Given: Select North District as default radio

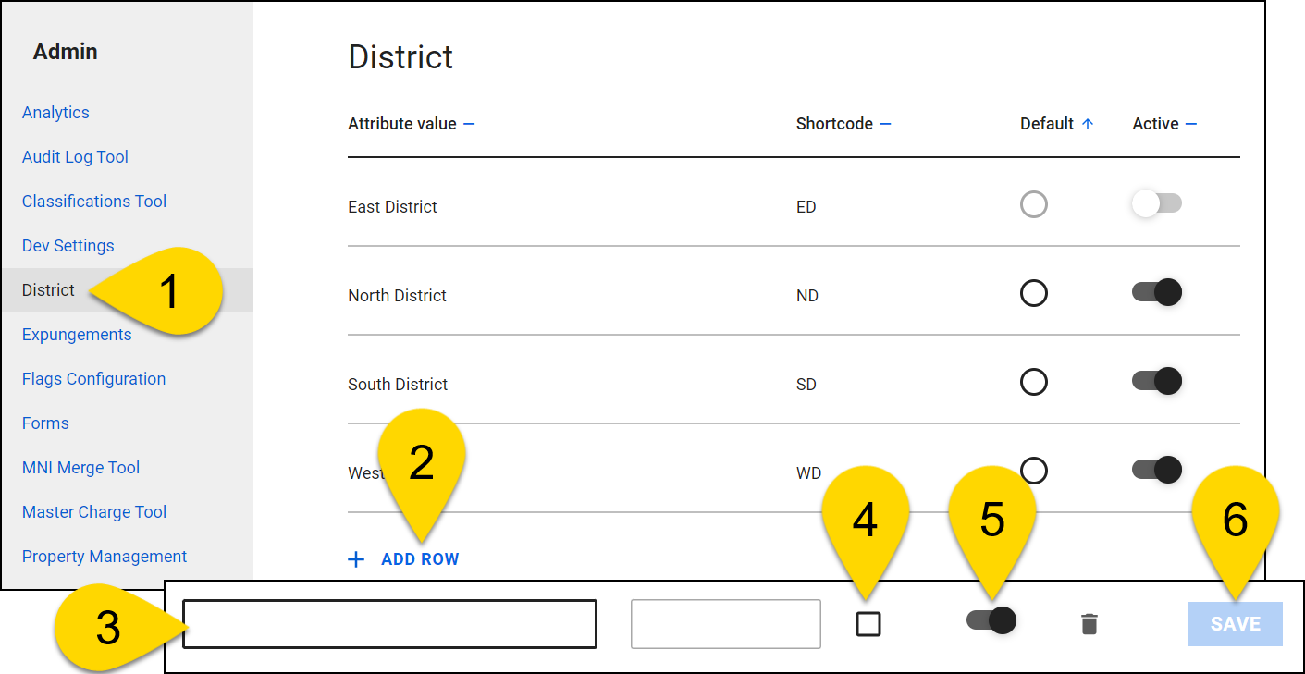Looking at the screenshot, I should 1033,294.
